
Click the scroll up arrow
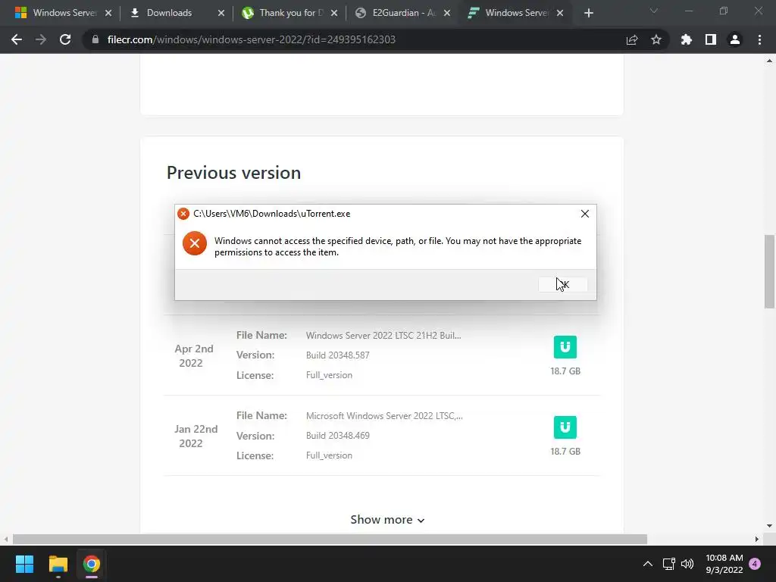point(769,61)
